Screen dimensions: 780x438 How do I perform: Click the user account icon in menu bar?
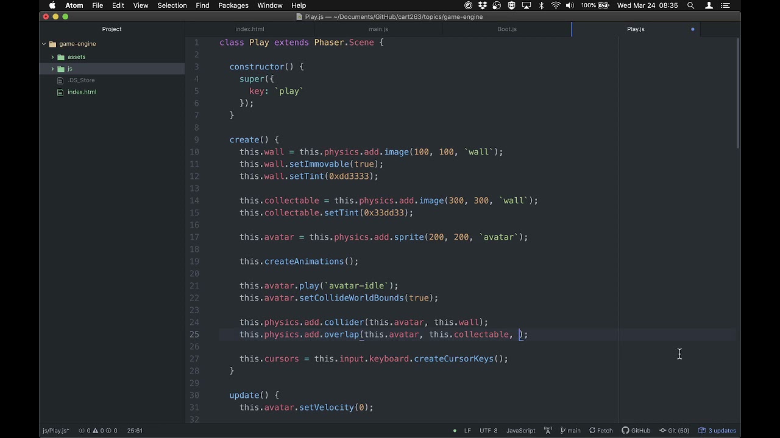point(709,5)
